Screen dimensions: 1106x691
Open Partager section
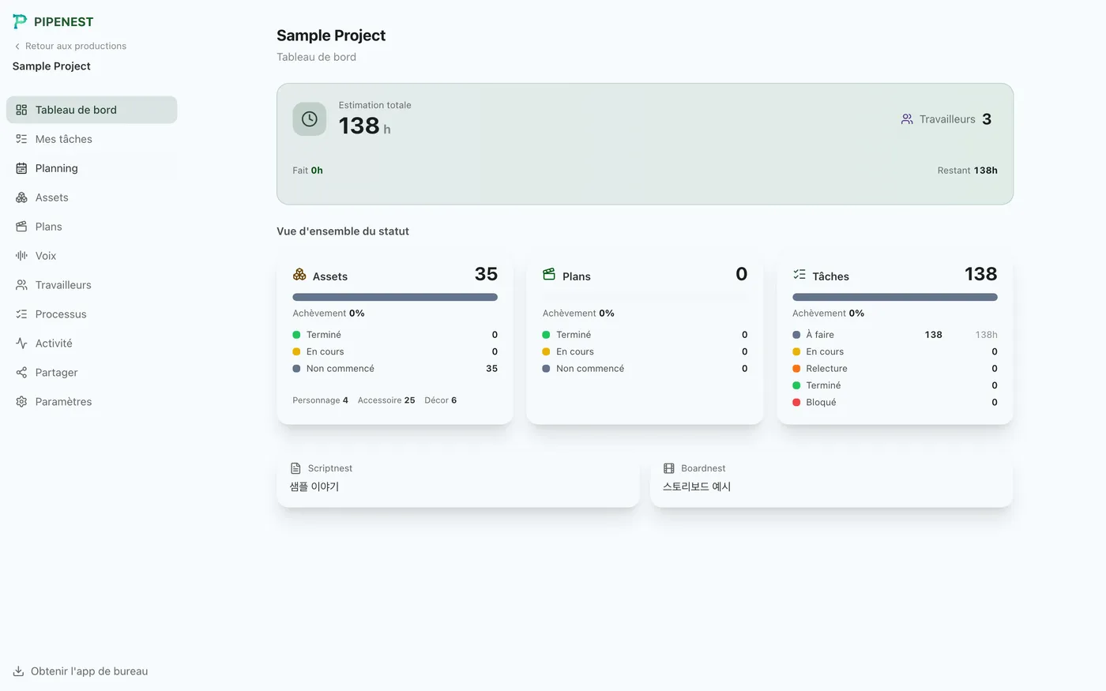(92, 373)
